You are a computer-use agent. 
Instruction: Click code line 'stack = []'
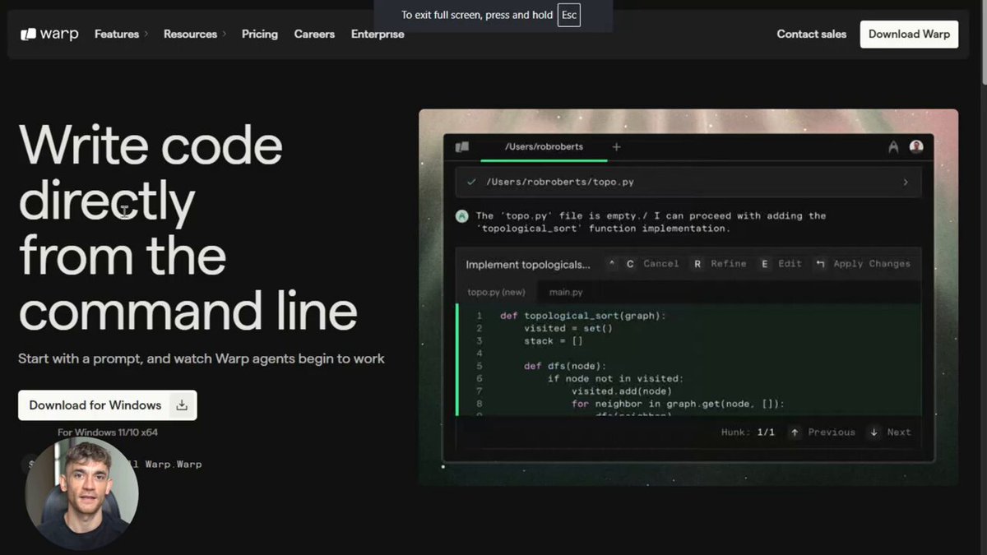tap(554, 340)
